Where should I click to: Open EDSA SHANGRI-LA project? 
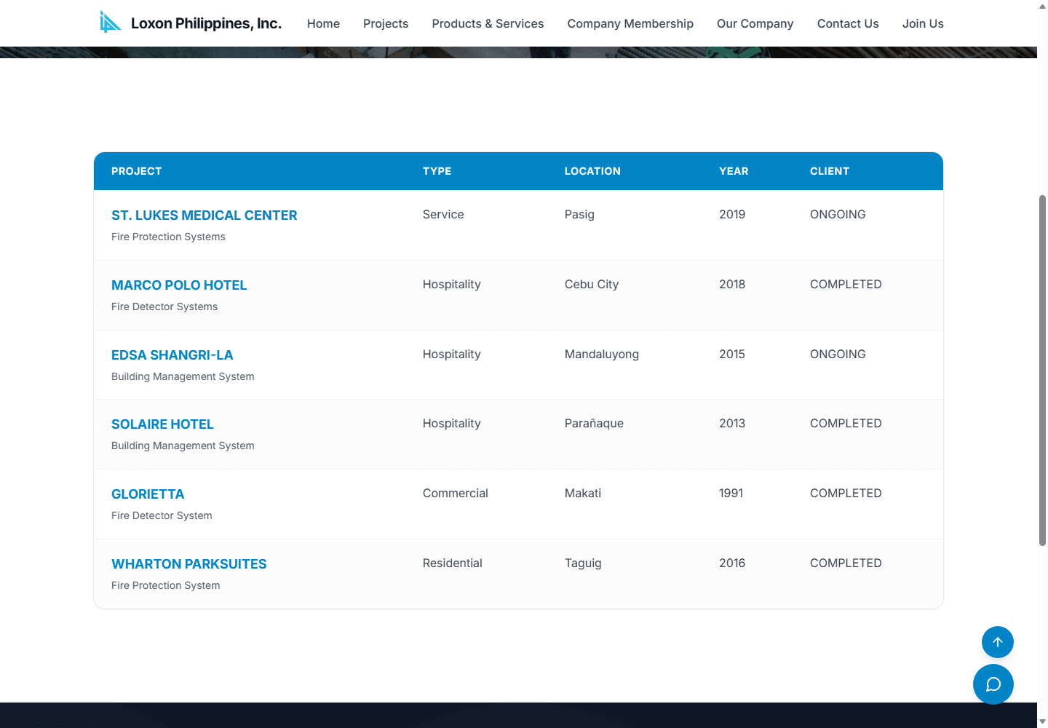click(172, 355)
